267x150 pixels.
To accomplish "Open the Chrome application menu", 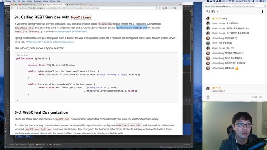I will 8,1.
